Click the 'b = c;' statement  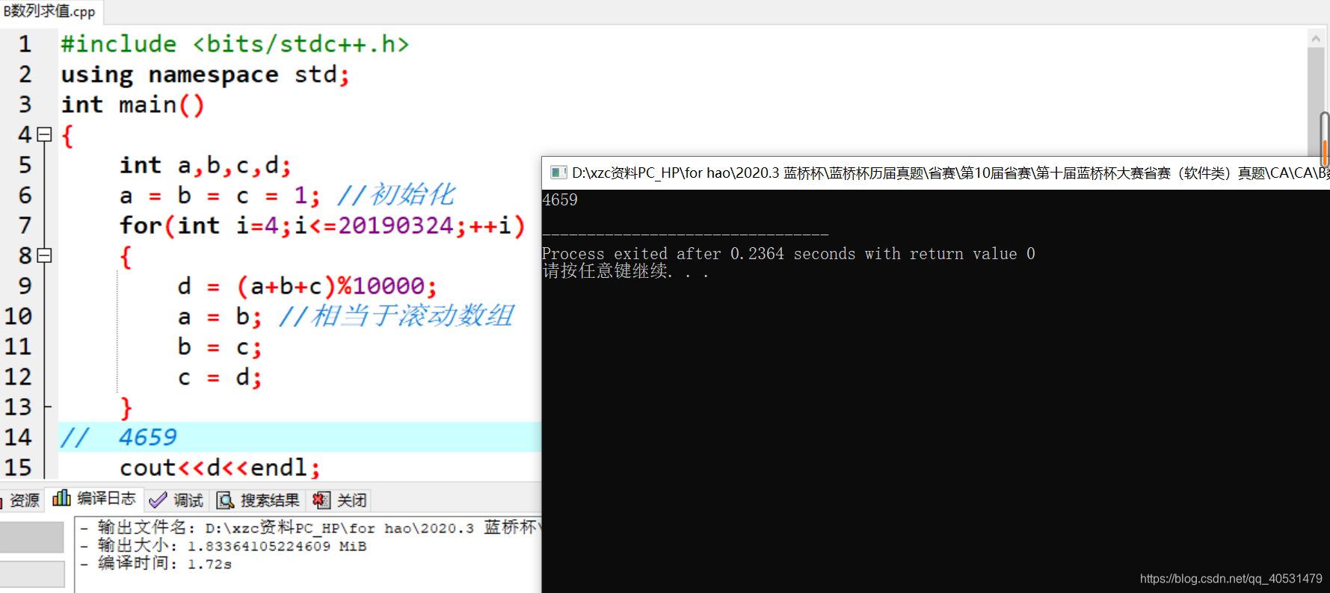pos(219,347)
